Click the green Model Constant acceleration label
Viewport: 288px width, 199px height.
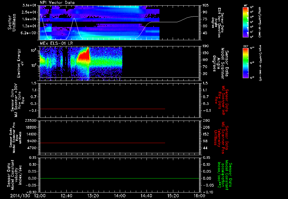coord(225,175)
